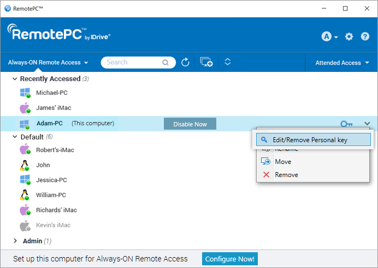This screenshot has height=268, width=378.
Task: Click the Recently Accessed group label
Action: (50, 79)
